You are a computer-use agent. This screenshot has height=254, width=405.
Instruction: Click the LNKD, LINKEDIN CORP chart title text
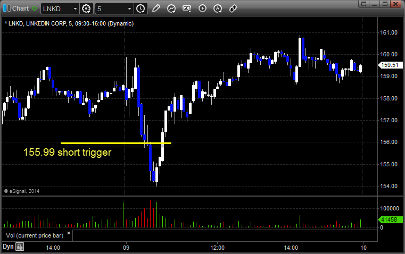point(69,23)
